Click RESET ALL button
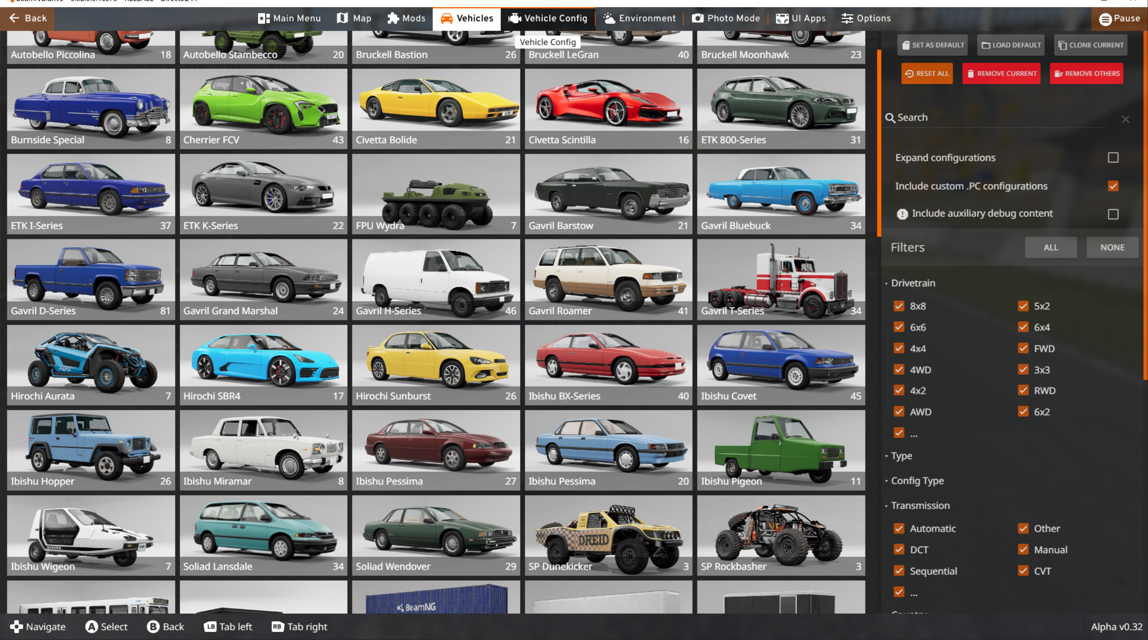Screen dimensions: 1148x640 pyautogui.click(x=927, y=74)
